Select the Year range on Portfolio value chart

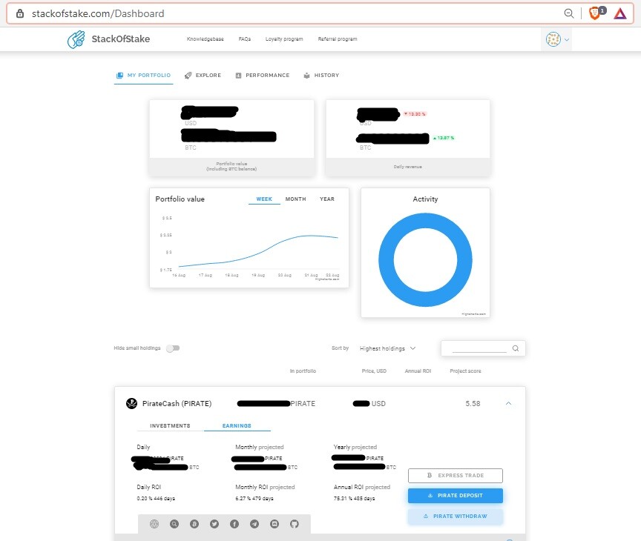tap(327, 199)
